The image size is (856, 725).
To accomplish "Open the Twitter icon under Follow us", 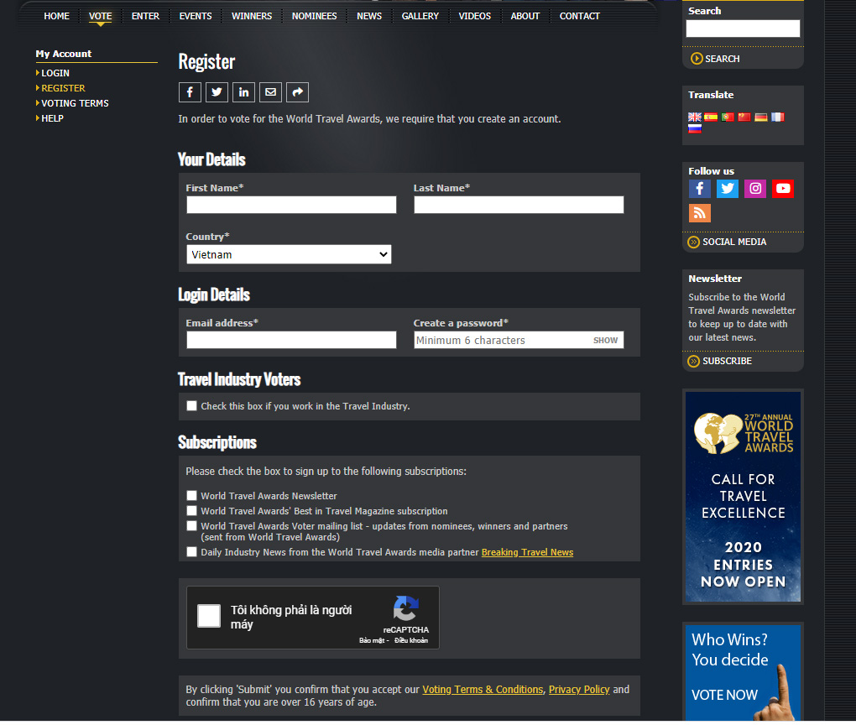I will click(x=727, y=189).
